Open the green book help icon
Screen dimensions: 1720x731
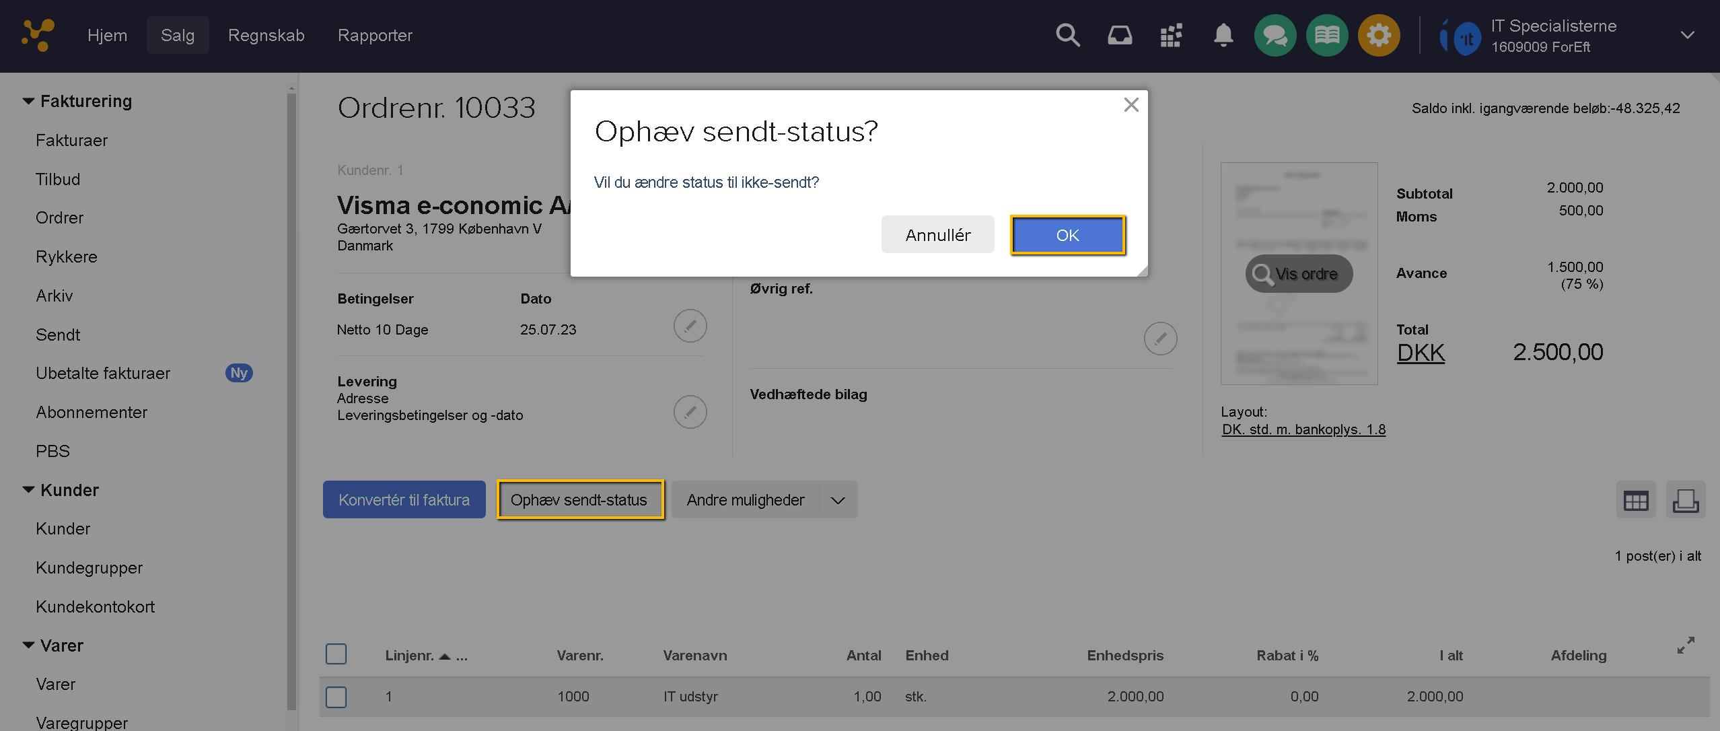(x=1327, y=35)
